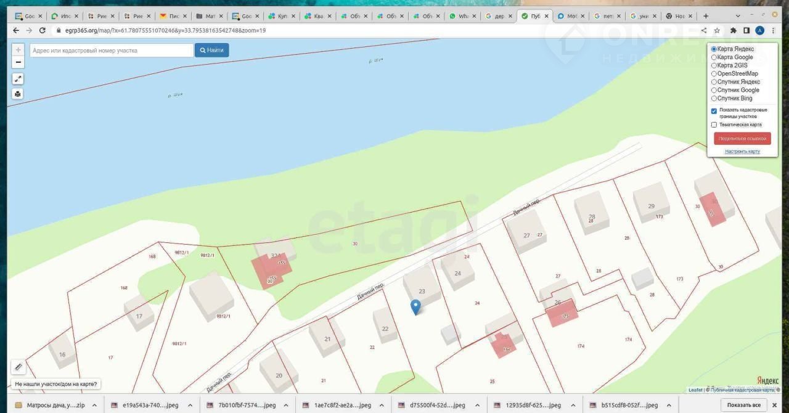This screenshot has width=789, height=413.
Task: Expand options for Матросы дача zip download
Action: tap(95, 405)
